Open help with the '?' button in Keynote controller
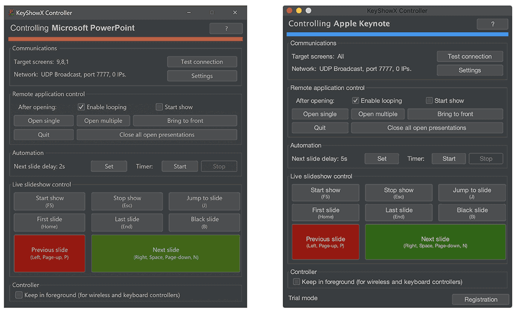This screenshot has width=517, height=313. (x=492, y=24)
